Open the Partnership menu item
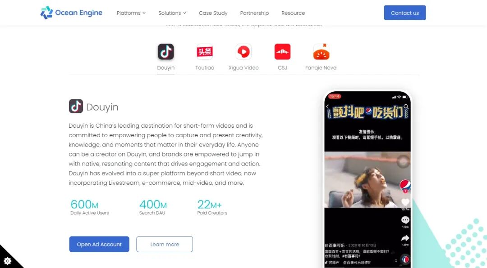487x268 pixels. pos(254,13)
